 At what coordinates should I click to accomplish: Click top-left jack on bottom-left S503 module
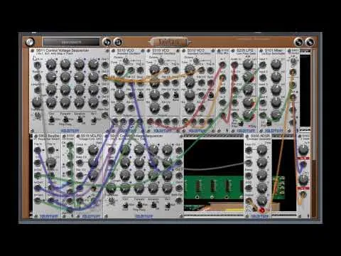(x=38, y=150)
